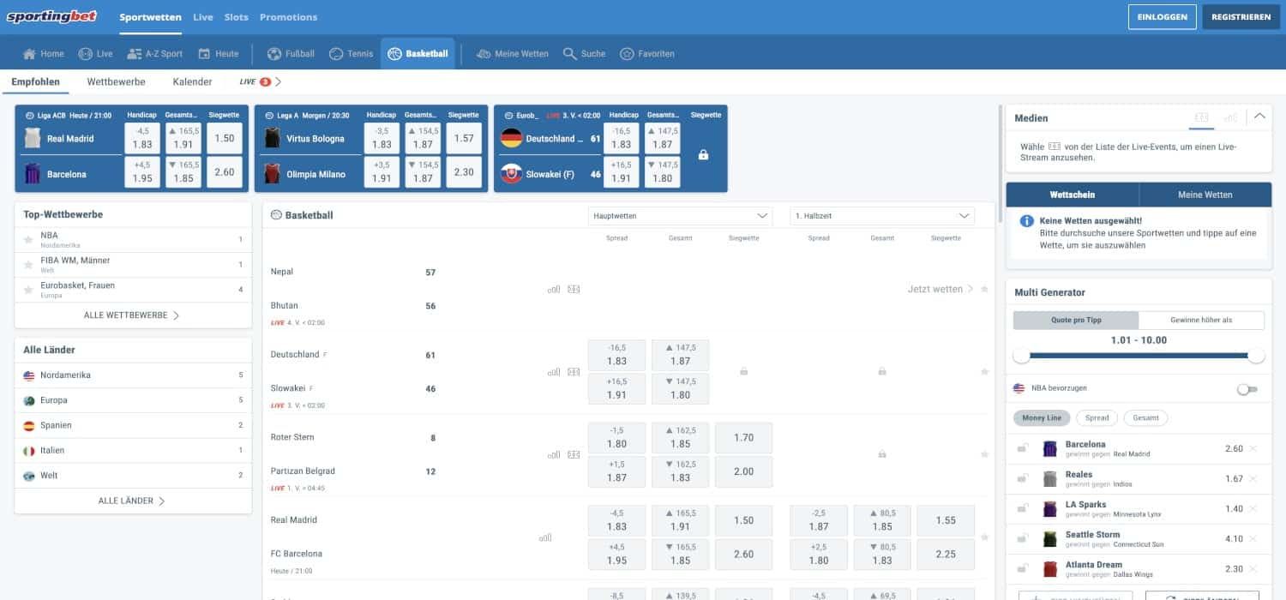The image size is (1286, 600).
Task: Click the ALLE WETTBEWERBE link
Action: click(132, 315)
